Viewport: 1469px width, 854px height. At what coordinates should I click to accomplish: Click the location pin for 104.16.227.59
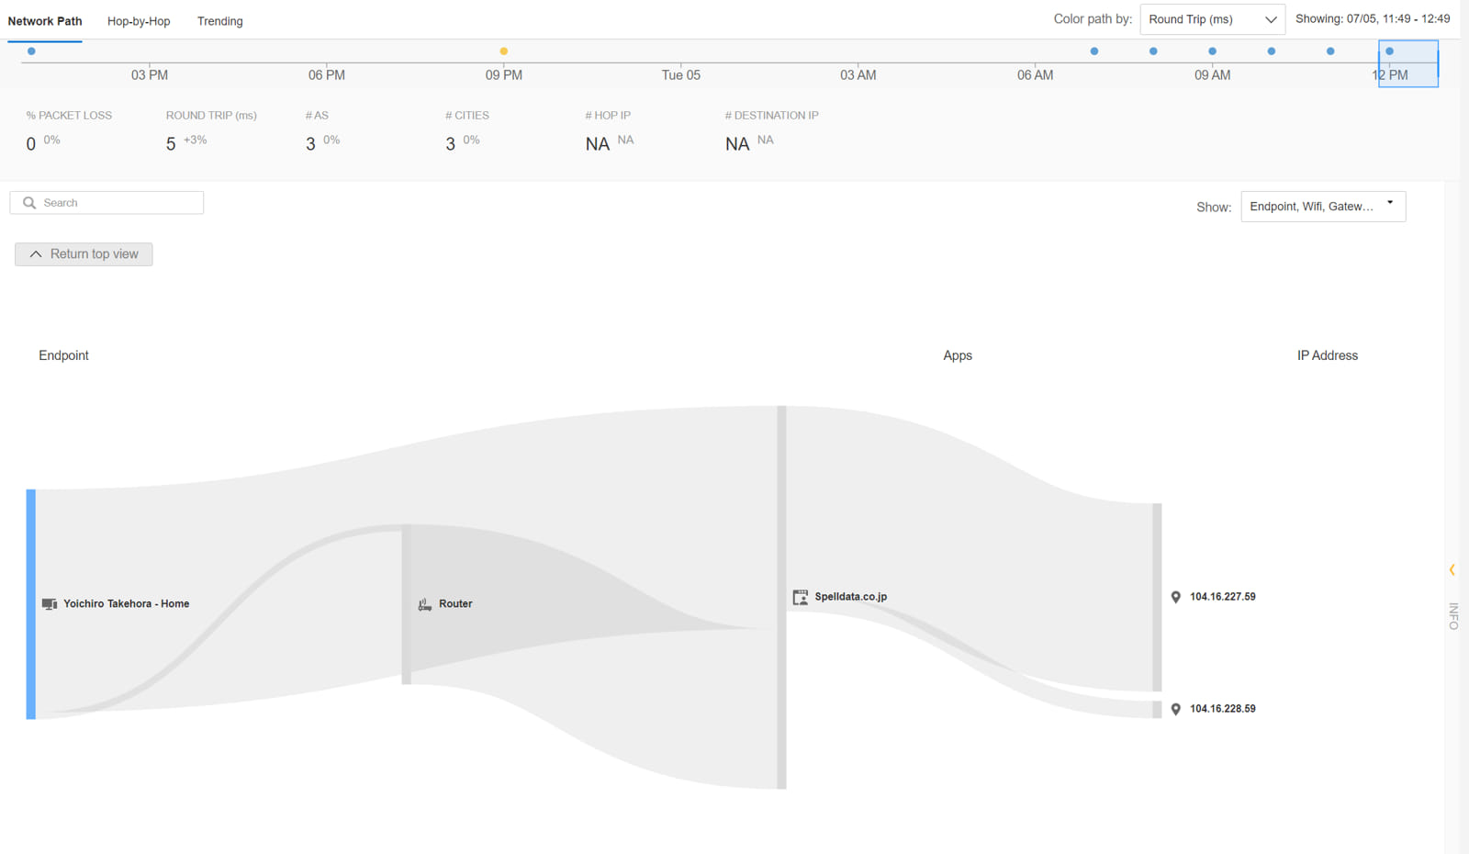(x=1176, y=597)
